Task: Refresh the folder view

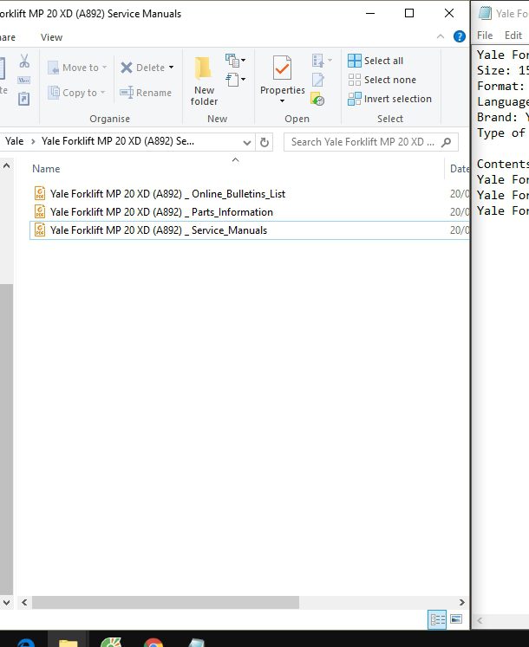Action: pos(264,142)
